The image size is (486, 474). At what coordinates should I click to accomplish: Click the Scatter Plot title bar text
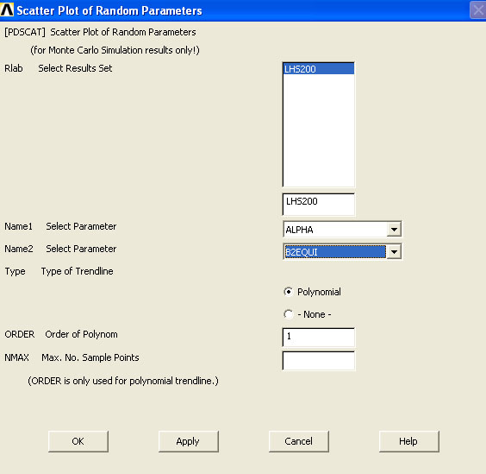(109, 10)
